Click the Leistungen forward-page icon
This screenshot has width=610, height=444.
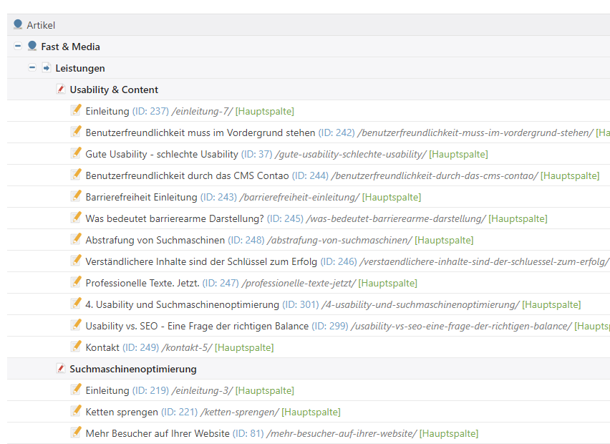click(47, 68)
